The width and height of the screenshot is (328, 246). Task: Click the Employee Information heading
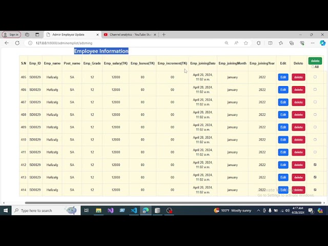[x=101, y=51]
